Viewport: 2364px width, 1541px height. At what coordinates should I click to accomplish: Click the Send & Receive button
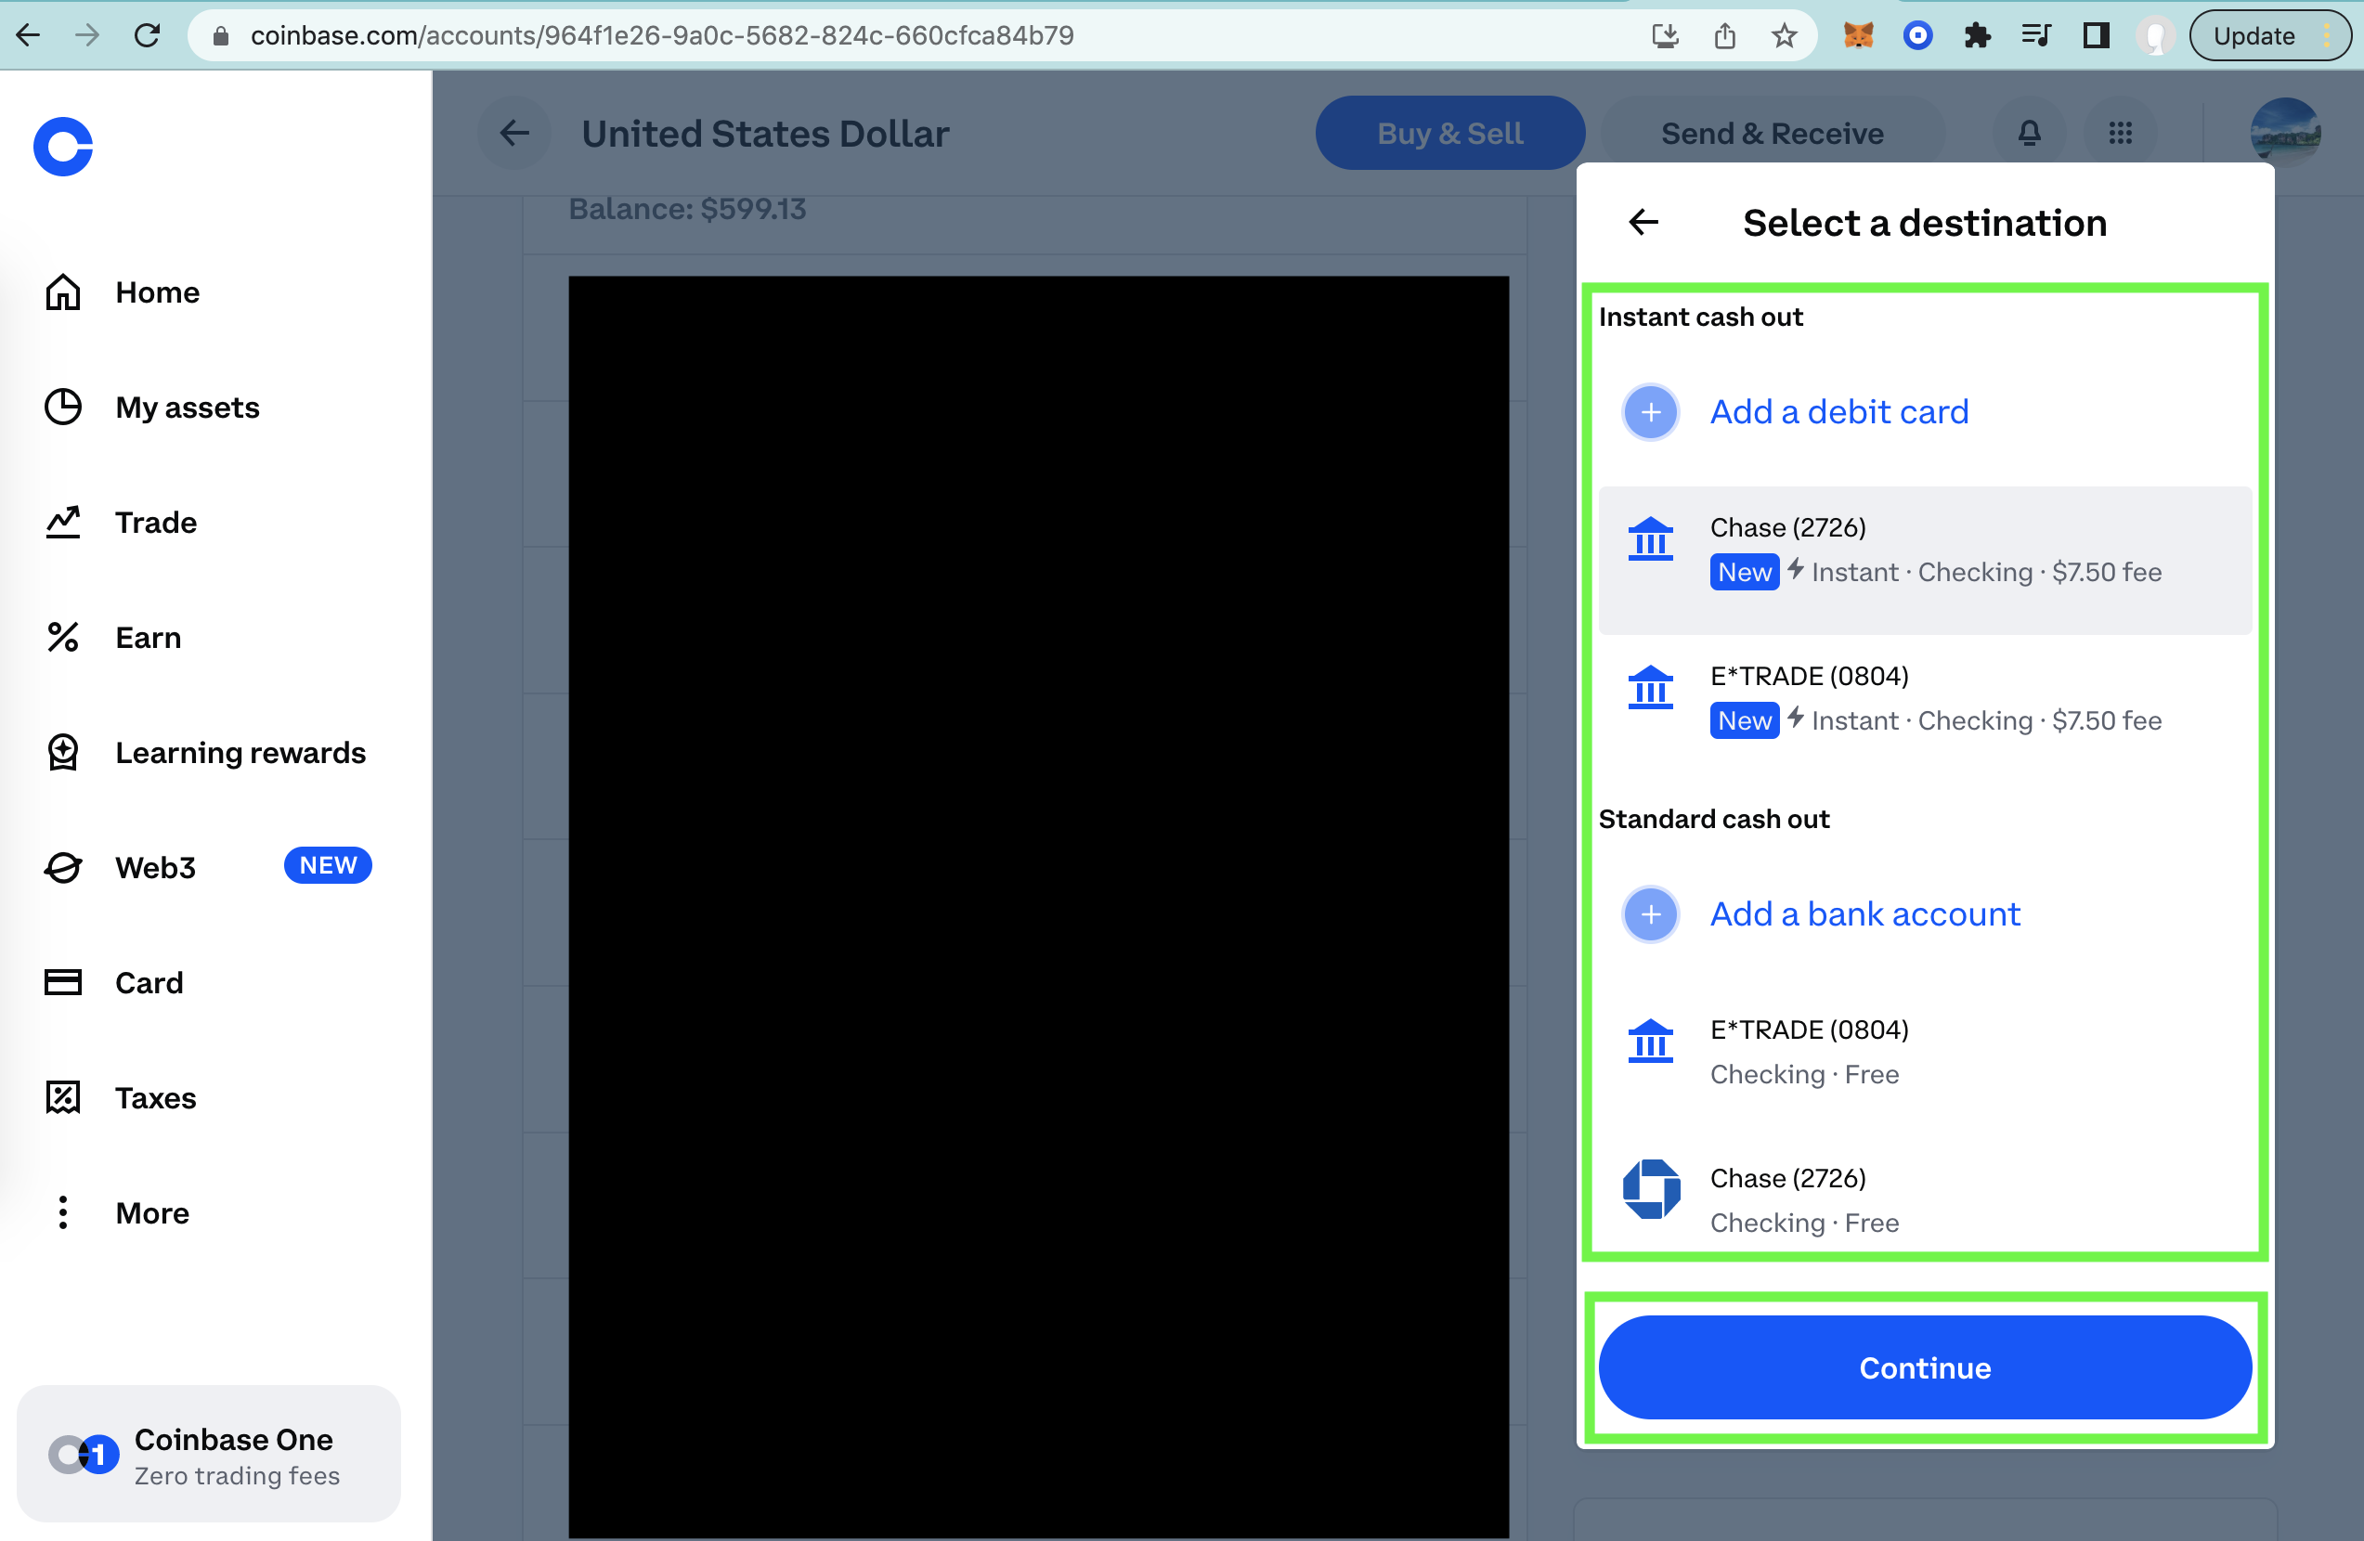click(1773, 133)
